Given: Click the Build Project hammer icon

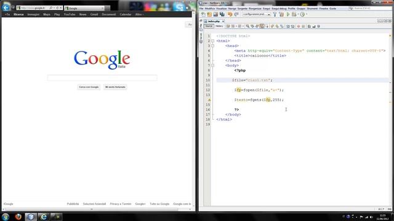Looking at the screenshot, I should (275, 15).
